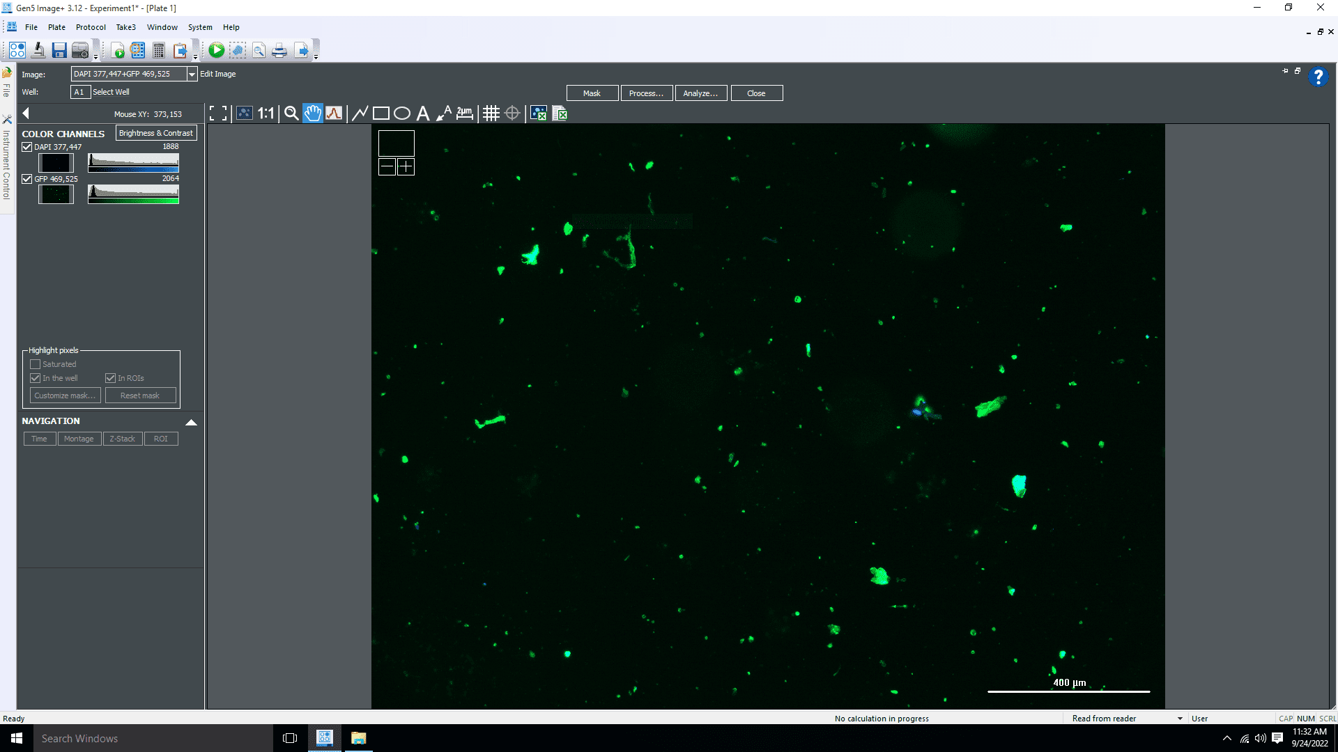The width and height of the screenshot is (1338, 752).
Task: Click the Select Well link
Action: [x=111, y=92]
